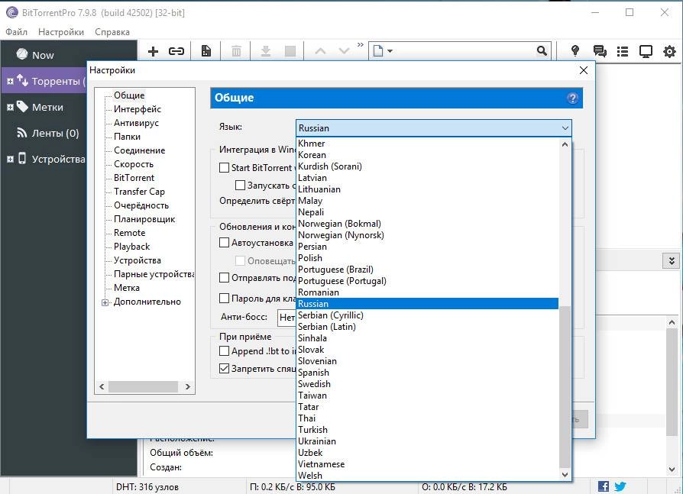Select Playback in settings tree
Image resolution: width=683 pixels, height=494 pixels.
coord(131,247)
